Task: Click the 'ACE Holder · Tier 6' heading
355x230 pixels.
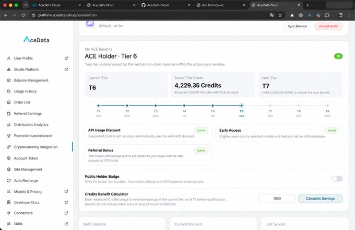Action: (x=111, y=56)
